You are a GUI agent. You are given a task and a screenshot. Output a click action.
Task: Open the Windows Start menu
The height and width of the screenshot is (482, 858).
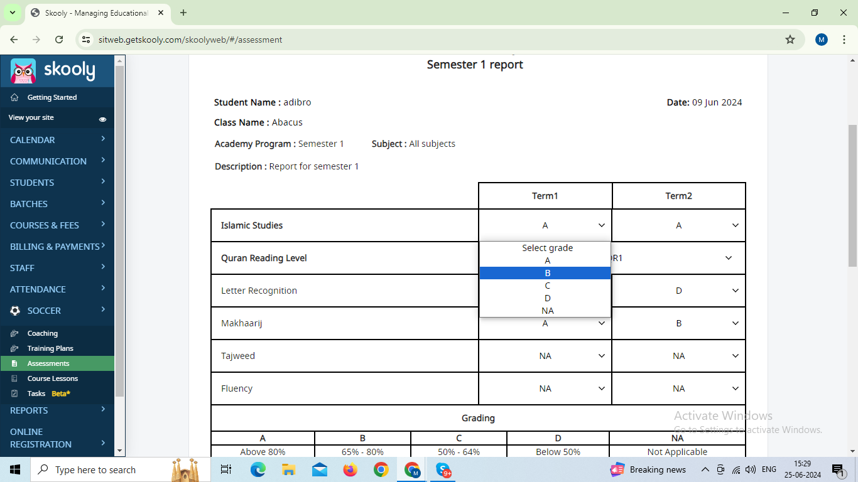point(15,469)
